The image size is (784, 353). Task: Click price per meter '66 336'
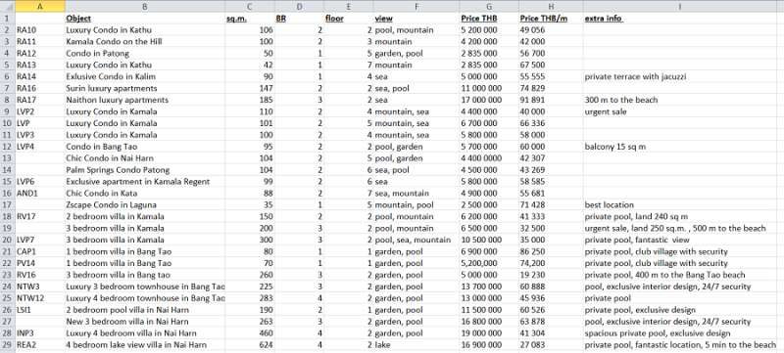[551, 123]
